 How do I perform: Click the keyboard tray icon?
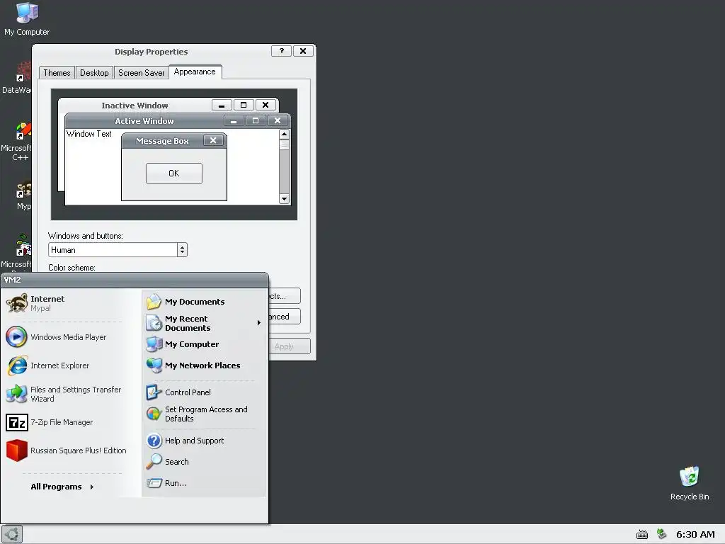click(641, 535)
